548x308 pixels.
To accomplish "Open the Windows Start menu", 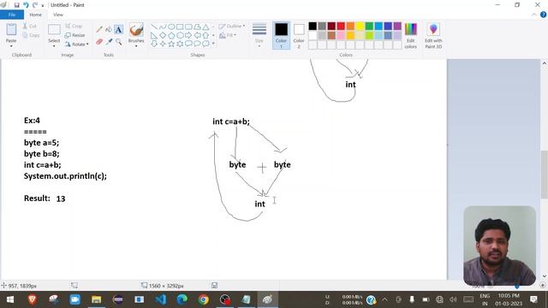I will tap(10, 299).
